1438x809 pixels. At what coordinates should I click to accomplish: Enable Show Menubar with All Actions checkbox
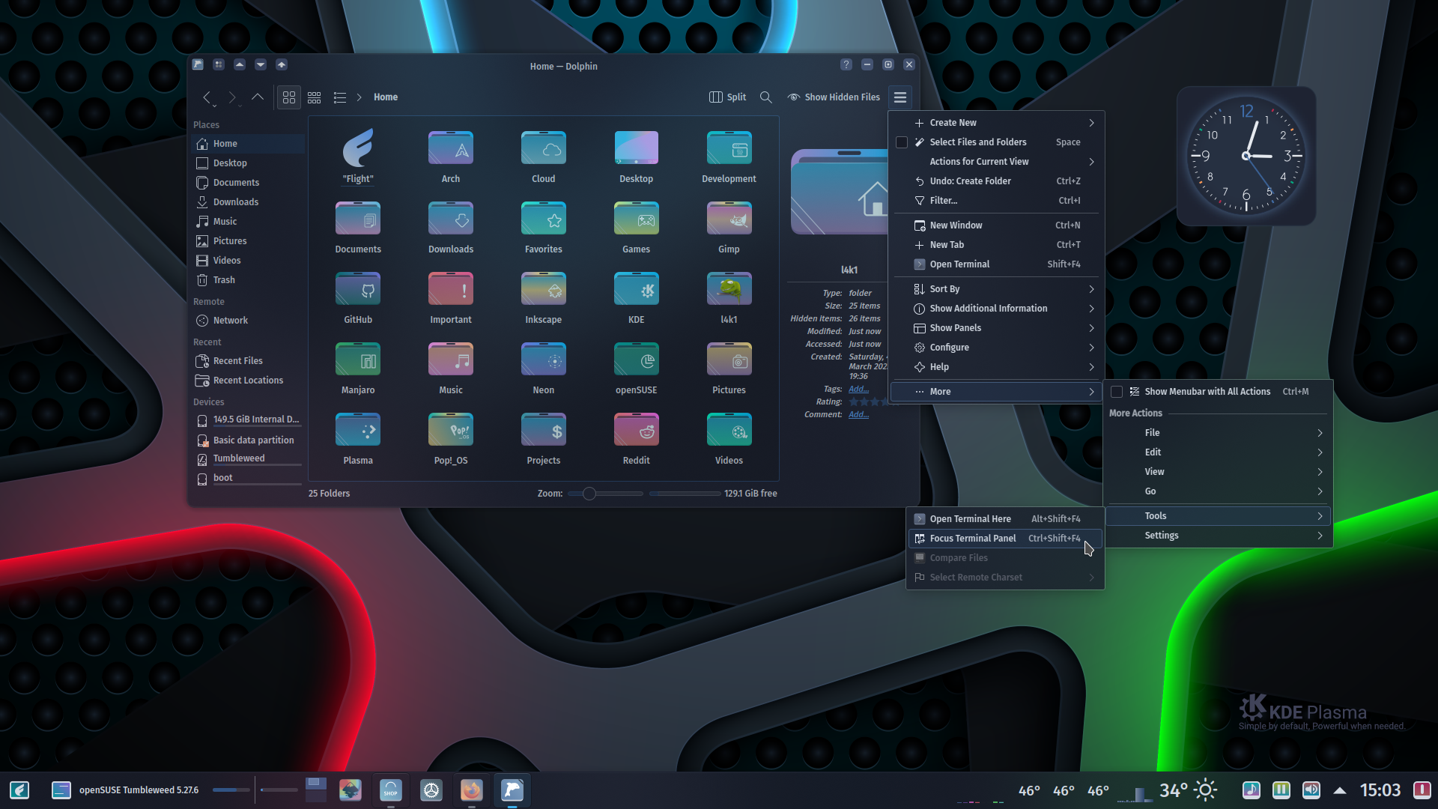tap(1117, 392)
